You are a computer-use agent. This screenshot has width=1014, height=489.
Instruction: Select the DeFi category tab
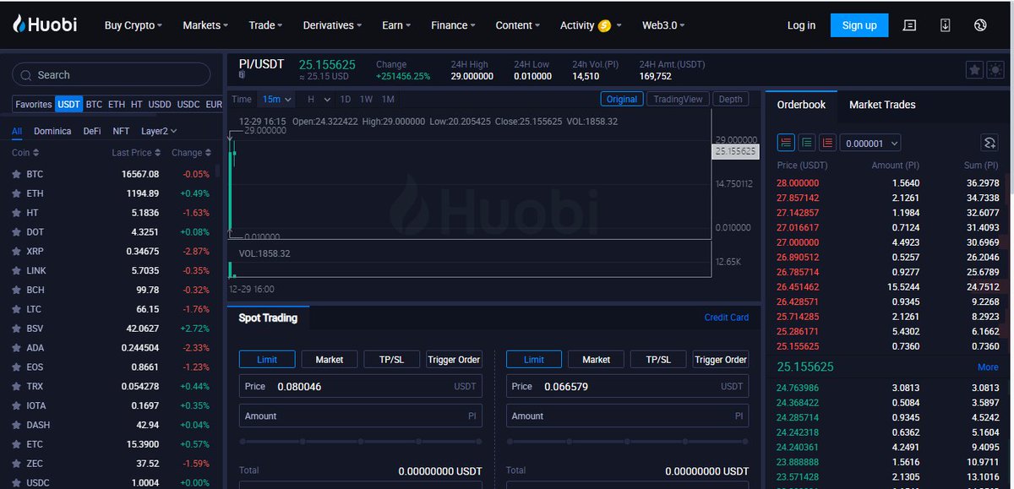pyautogui.click(x=92, y=131)
